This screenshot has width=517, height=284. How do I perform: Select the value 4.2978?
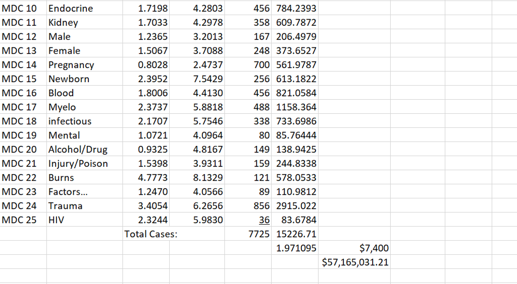click(x=197, y=22)
